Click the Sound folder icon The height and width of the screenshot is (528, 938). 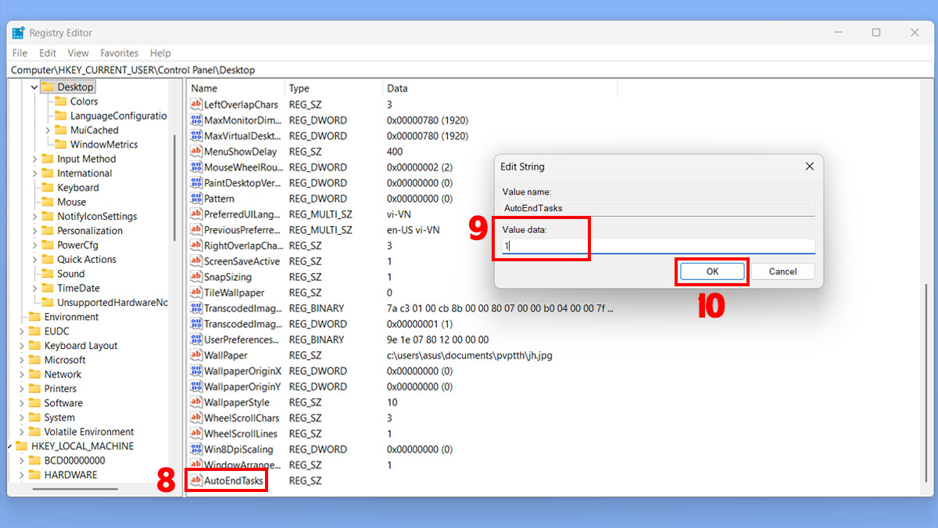click(x=47, y=274)
